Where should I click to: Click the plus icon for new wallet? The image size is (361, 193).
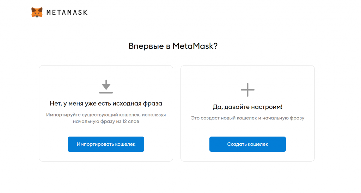point(247,90)
